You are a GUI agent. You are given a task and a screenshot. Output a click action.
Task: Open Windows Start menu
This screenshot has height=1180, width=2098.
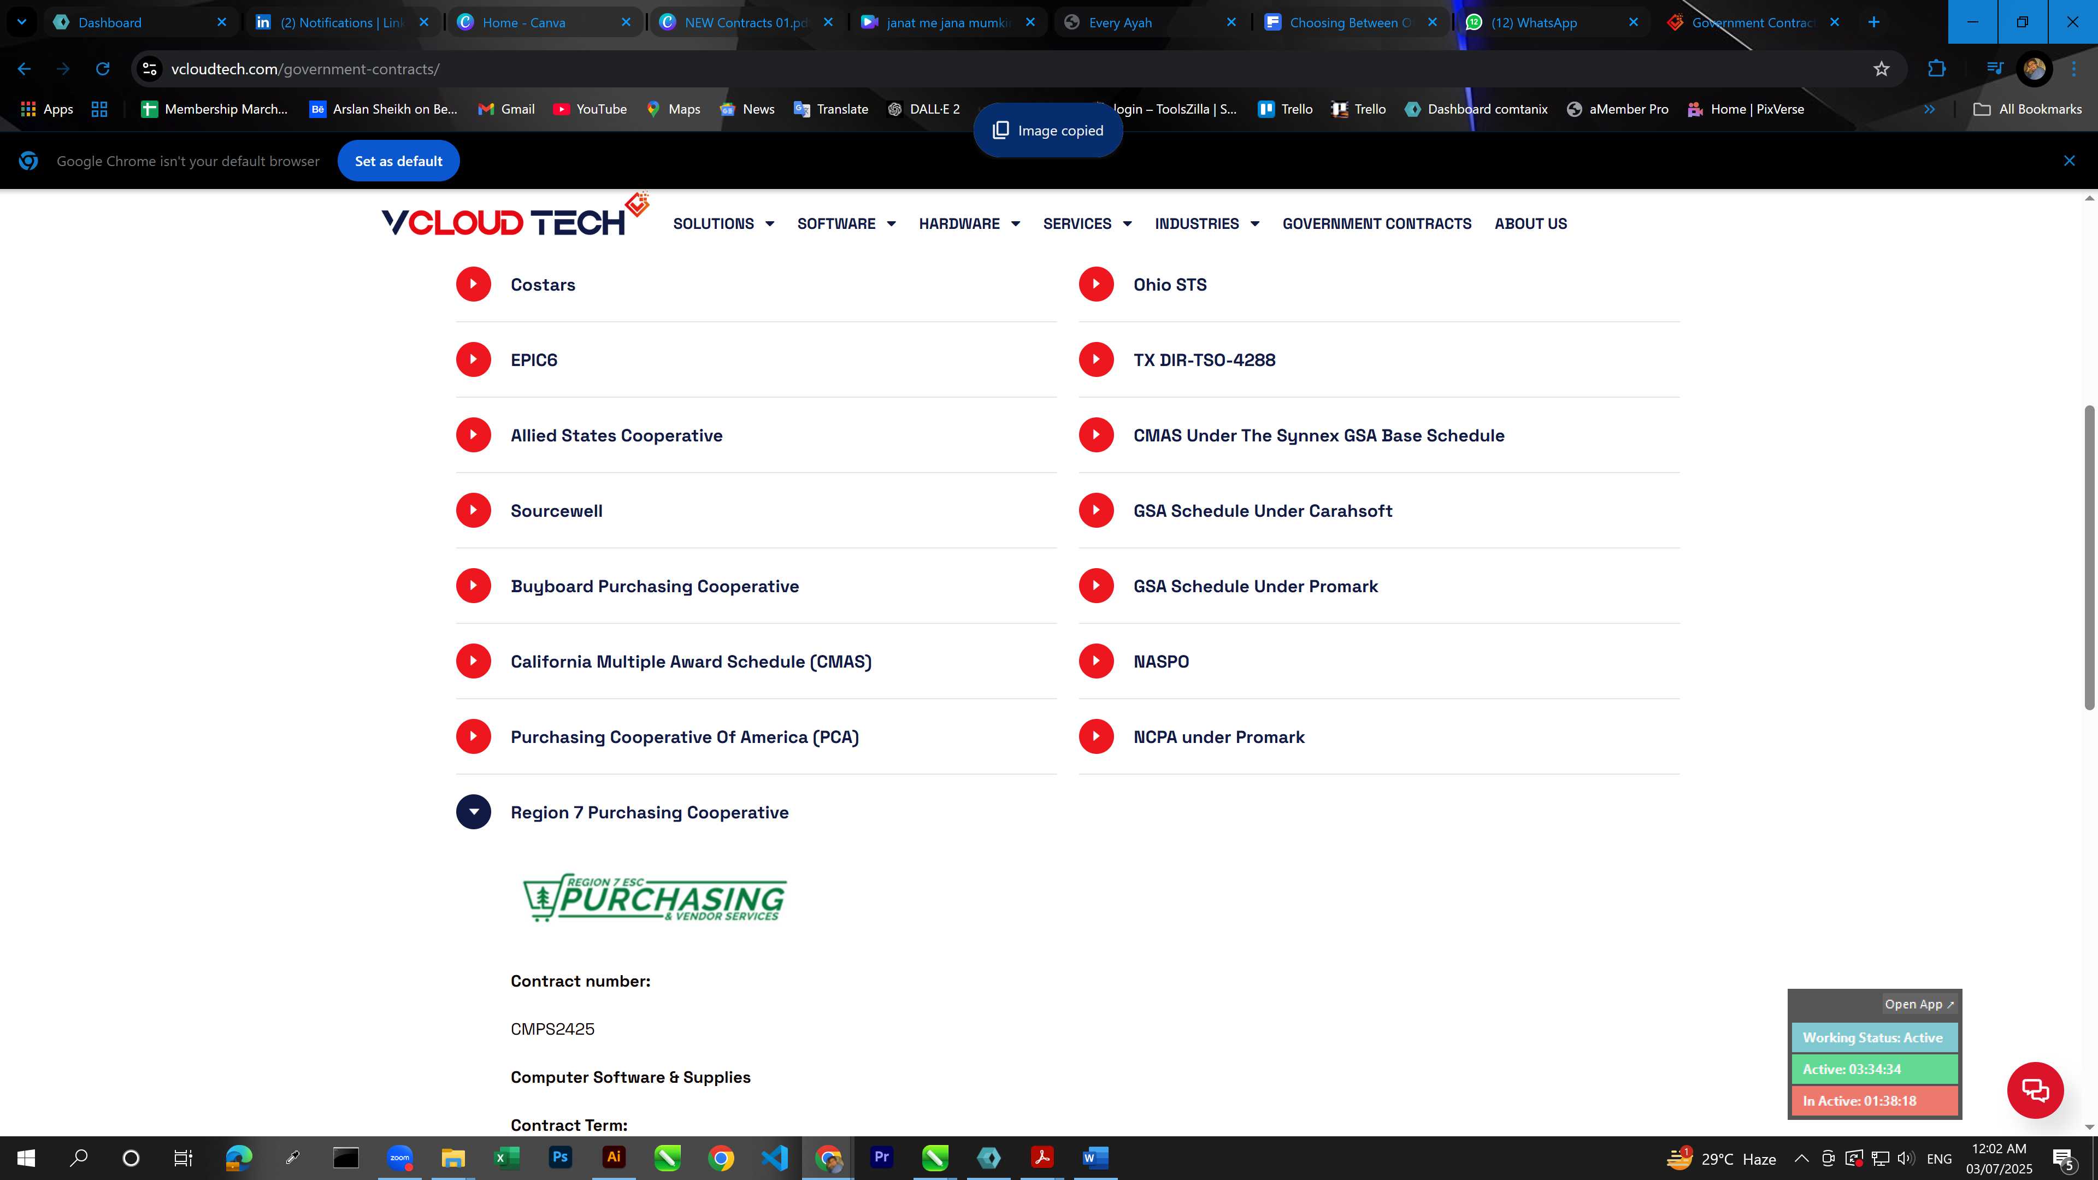click(26, 1158)
